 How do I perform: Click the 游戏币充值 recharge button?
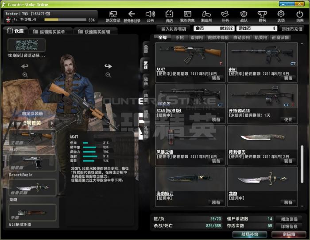click(x=292, y=29)
